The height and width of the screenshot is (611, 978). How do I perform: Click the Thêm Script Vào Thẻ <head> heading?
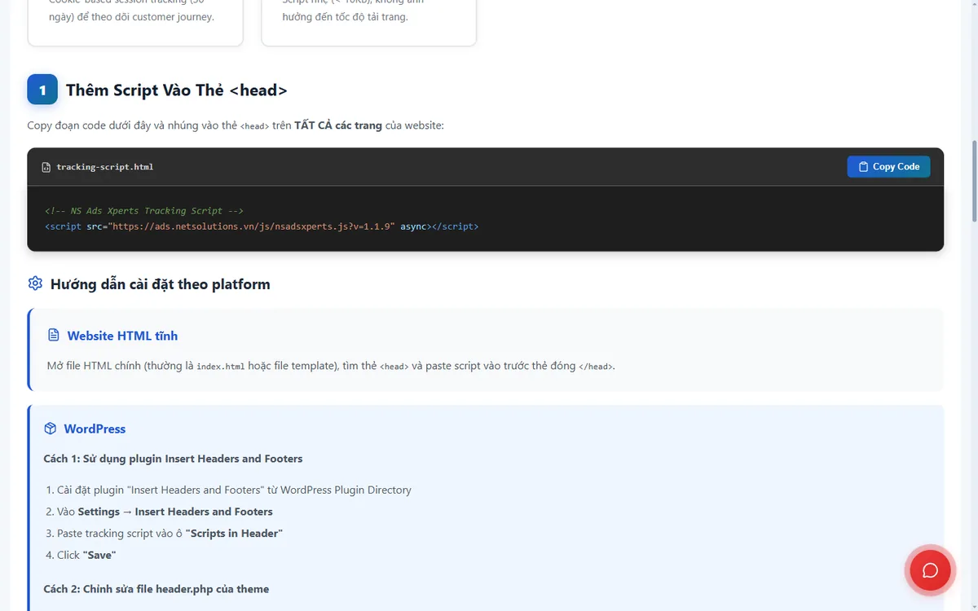pyautogui.click(x=176, y=90)
